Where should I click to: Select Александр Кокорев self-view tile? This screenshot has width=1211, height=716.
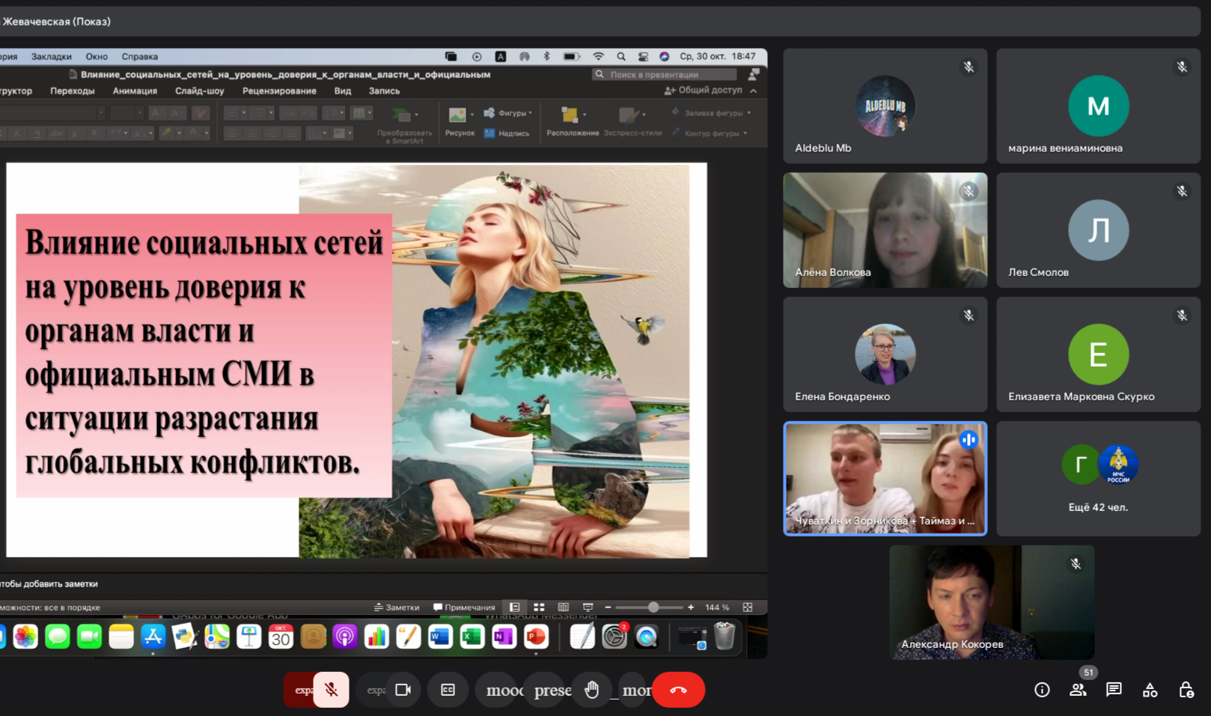pos(992,602)
